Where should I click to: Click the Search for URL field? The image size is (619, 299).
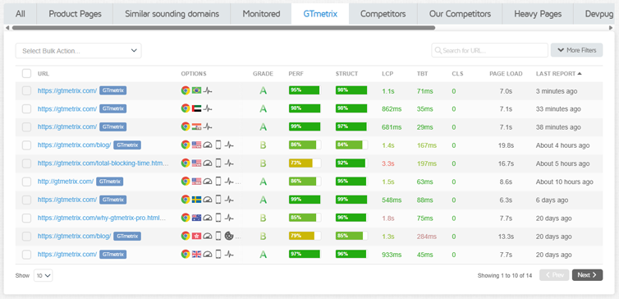point(489,50)
